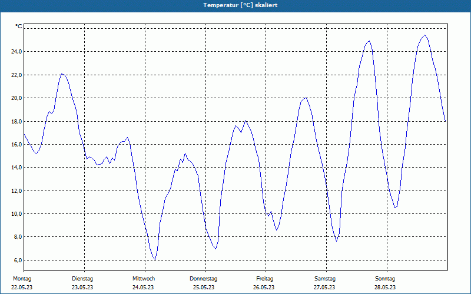Select the Freitag day label
471x294 pixels.
point(264,279)
